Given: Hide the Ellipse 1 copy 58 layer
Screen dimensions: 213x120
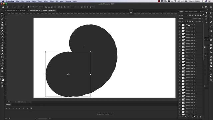Looking at the screenshot, I should (180, 65).
